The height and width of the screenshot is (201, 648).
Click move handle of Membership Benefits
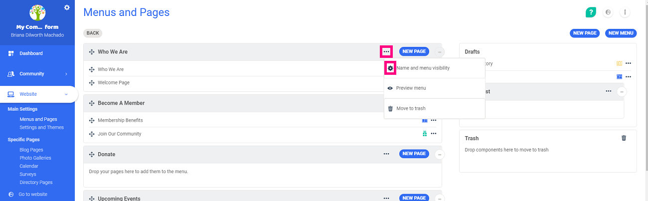[92, 120]
